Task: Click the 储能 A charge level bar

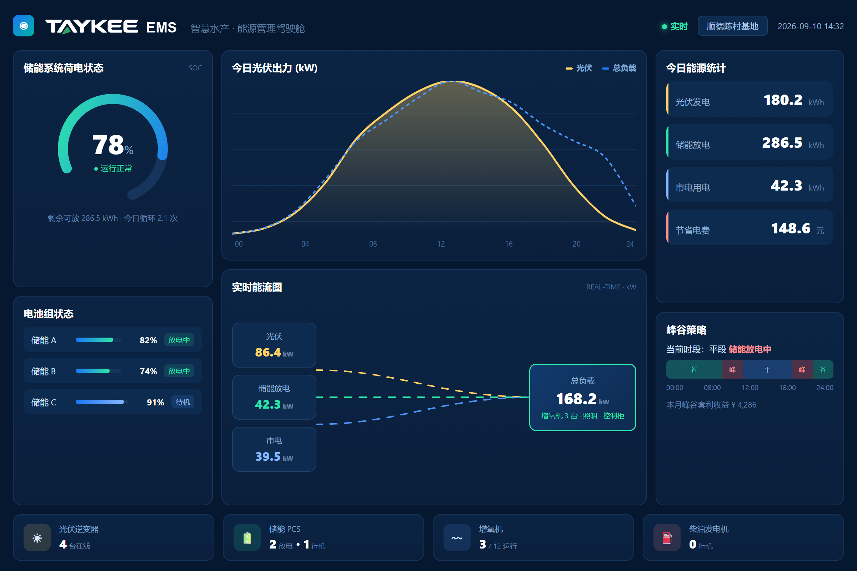Action: pos(99,340)
